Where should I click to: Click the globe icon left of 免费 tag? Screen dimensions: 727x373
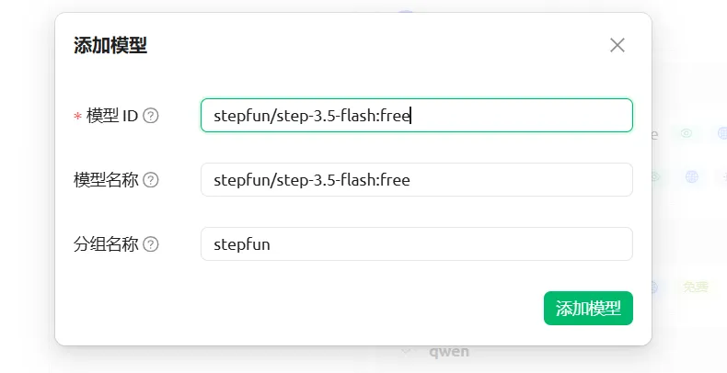(654, 288)
